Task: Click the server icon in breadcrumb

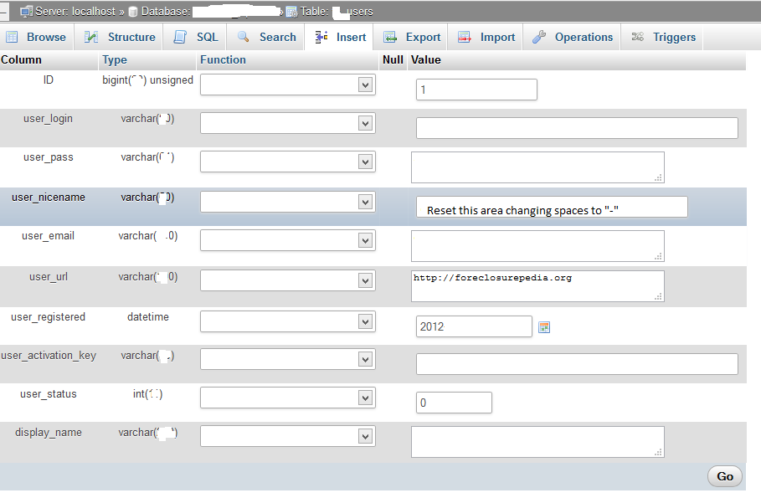Action: [27, 11]
